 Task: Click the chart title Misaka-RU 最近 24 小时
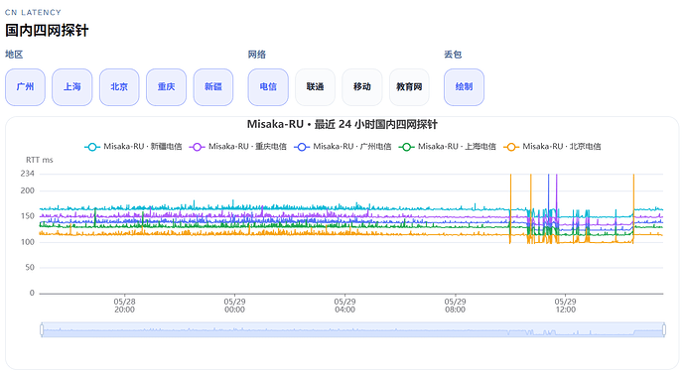tap(342, 124)
